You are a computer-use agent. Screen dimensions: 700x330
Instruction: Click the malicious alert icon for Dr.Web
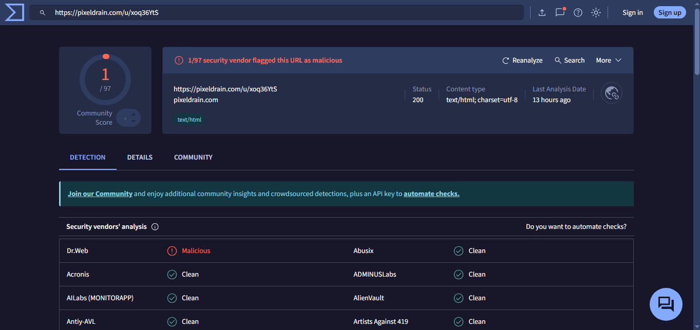(x=172, y=251)
